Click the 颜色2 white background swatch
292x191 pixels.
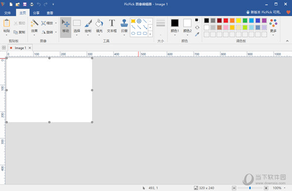[x=187, y=23]
